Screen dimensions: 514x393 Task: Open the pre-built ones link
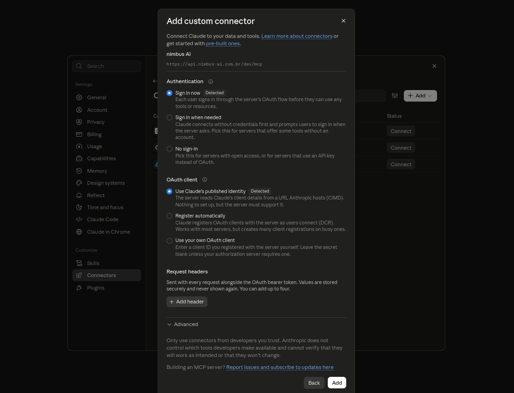223,43
